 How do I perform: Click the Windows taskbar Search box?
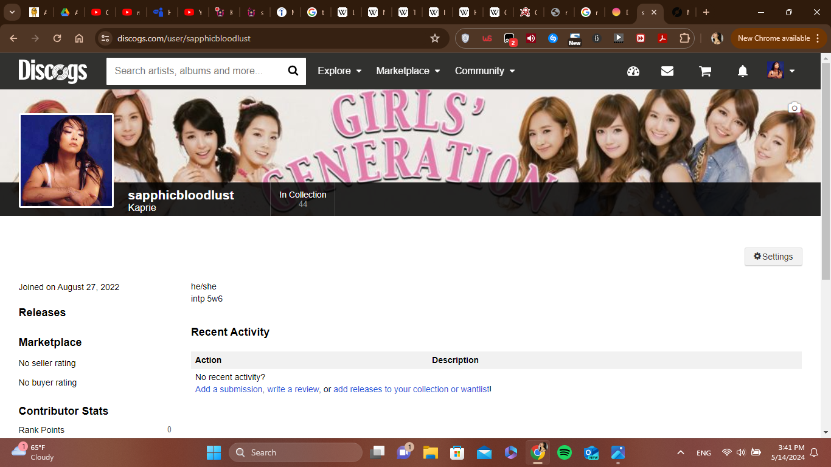[296, 452]
